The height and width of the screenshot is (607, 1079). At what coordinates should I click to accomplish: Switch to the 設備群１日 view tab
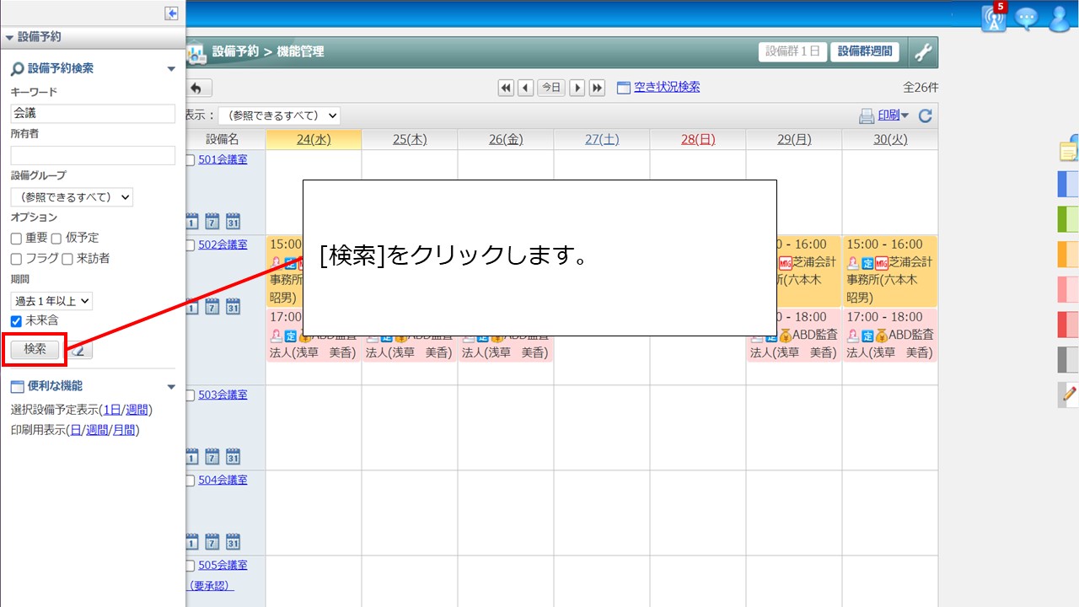point(792,51)
